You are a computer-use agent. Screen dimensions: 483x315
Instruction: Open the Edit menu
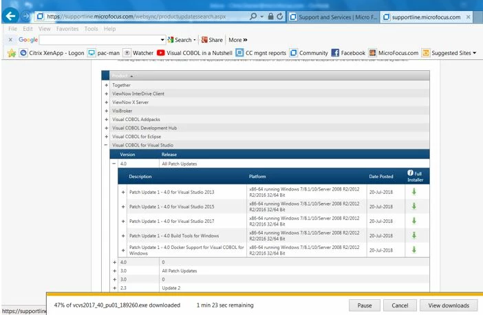(x=28, y=29)
